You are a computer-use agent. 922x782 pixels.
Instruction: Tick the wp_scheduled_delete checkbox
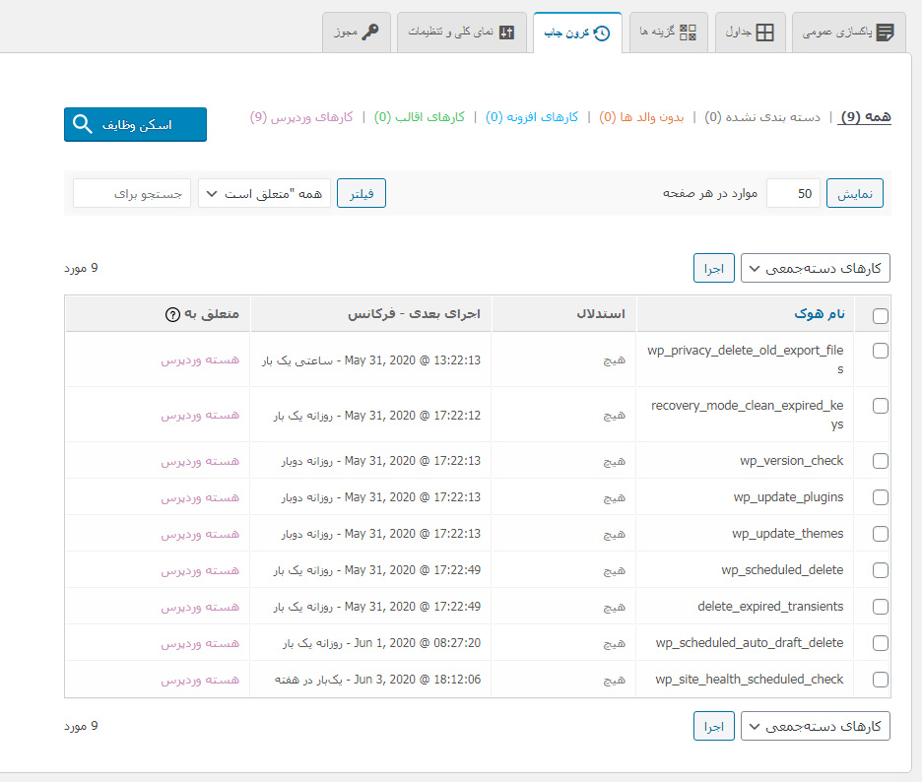pyautogui.click(x=881, y=570)
